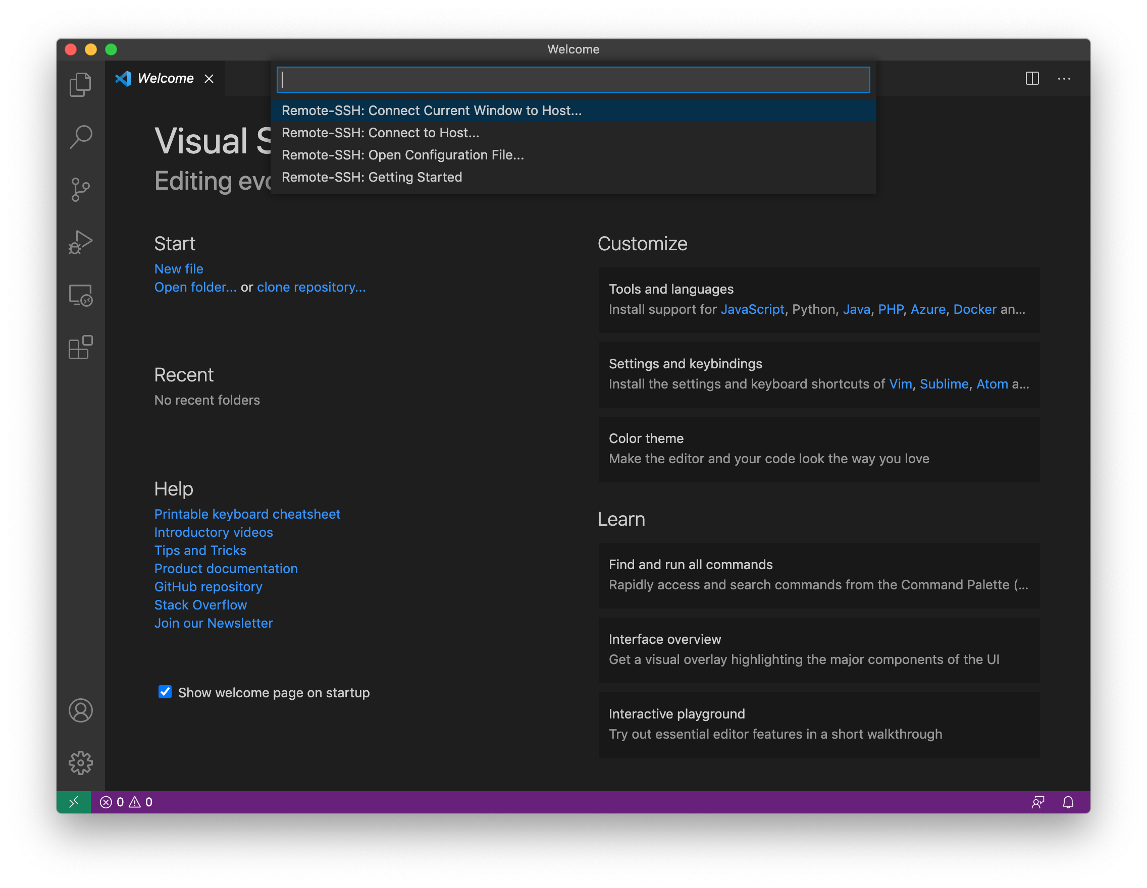This screenshot has width=1147, height=888.
Task: Click the Settings and keybindings heading
Action: click(x=686, y=364)
